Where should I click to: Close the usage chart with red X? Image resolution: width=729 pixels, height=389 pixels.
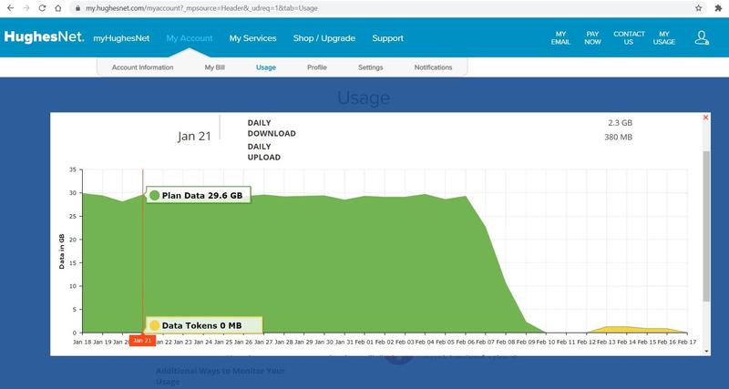click(x=705, y=118)
